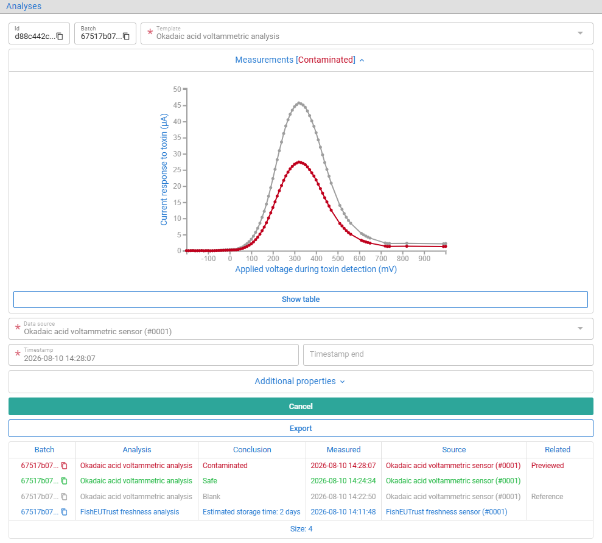Viewport: 602px width, 543px height.
Task: Collapse the Measurements [Contaminated] section
Action: pos(300,60)
